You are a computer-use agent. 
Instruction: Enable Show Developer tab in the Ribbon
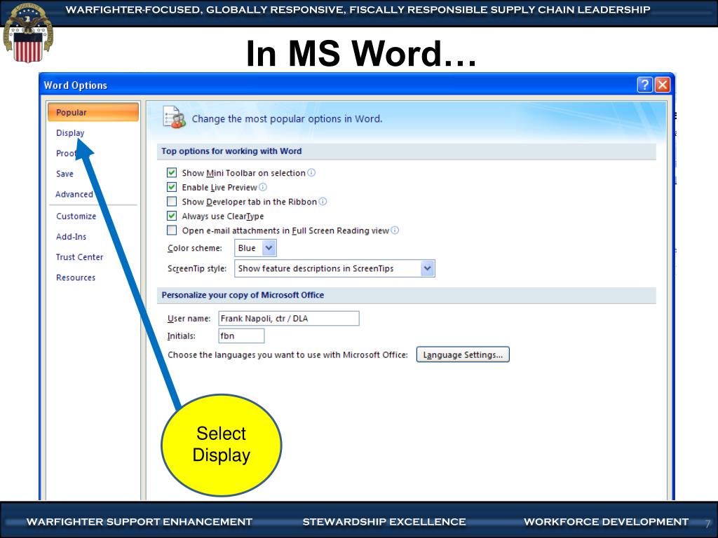tap(172, 201)
